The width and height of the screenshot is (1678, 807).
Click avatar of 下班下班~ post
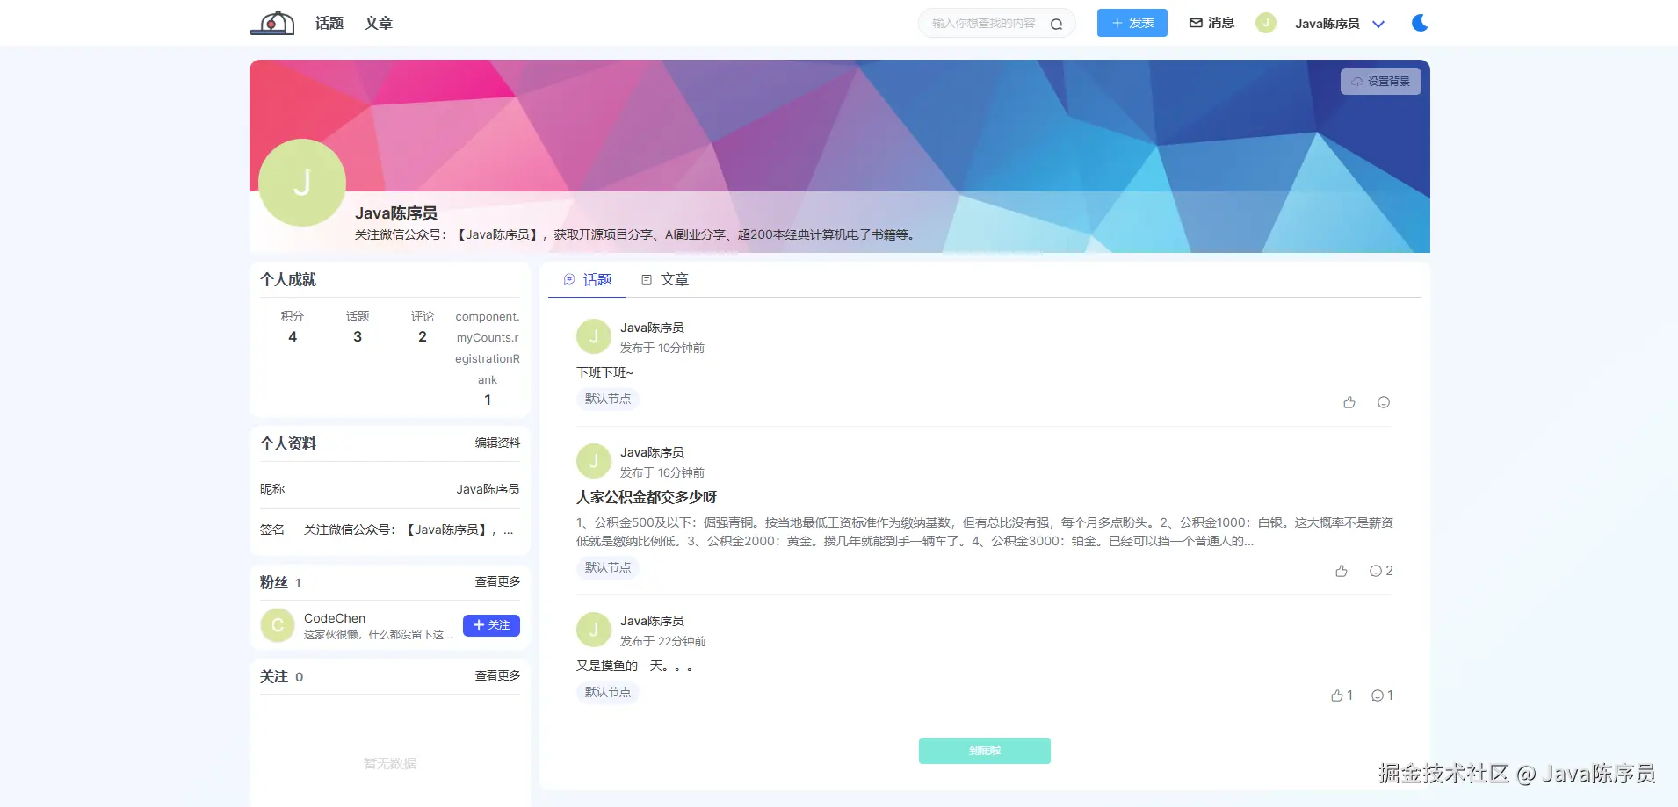(594, 336)
